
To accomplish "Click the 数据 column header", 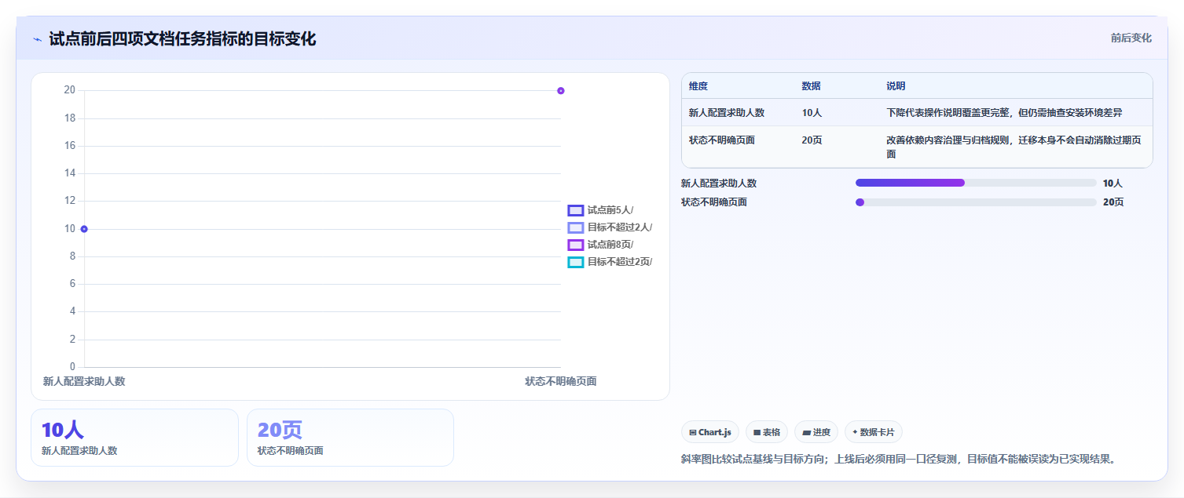I will coord(811,86).
